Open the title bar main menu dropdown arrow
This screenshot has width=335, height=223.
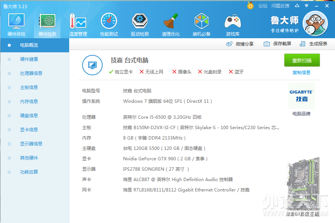coord(307,6)
